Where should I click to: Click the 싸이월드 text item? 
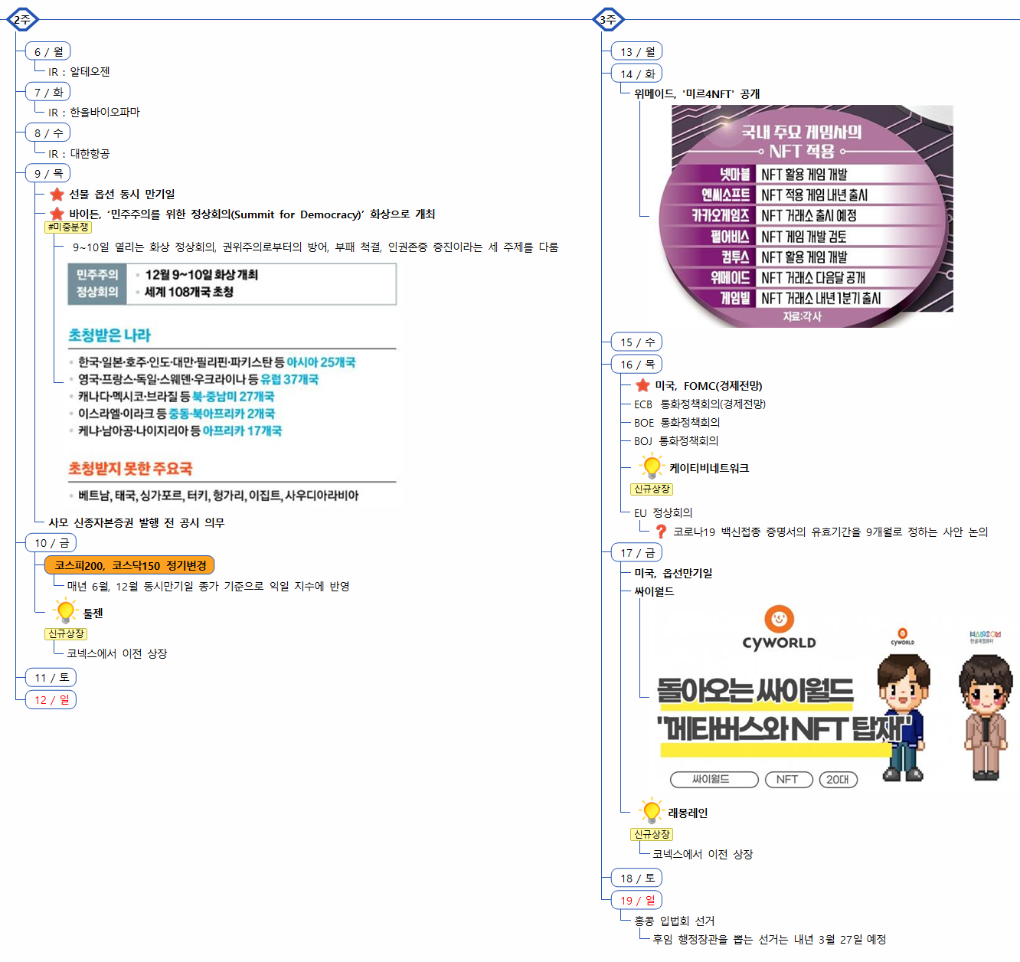(x=654, y=591)
